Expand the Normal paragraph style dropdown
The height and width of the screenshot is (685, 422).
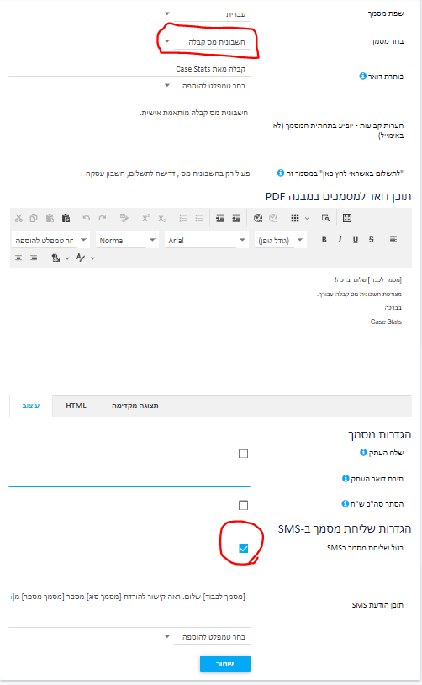pyautogui.click(x=127, y=241)
